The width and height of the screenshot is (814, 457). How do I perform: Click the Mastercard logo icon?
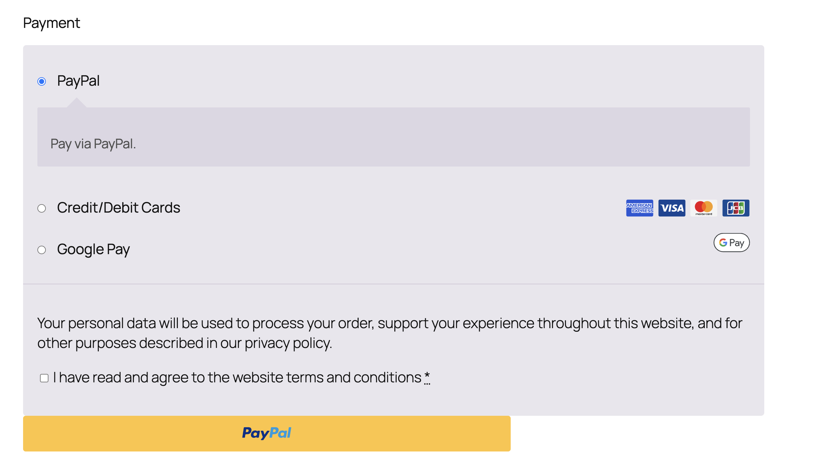[x=703, y=208]
